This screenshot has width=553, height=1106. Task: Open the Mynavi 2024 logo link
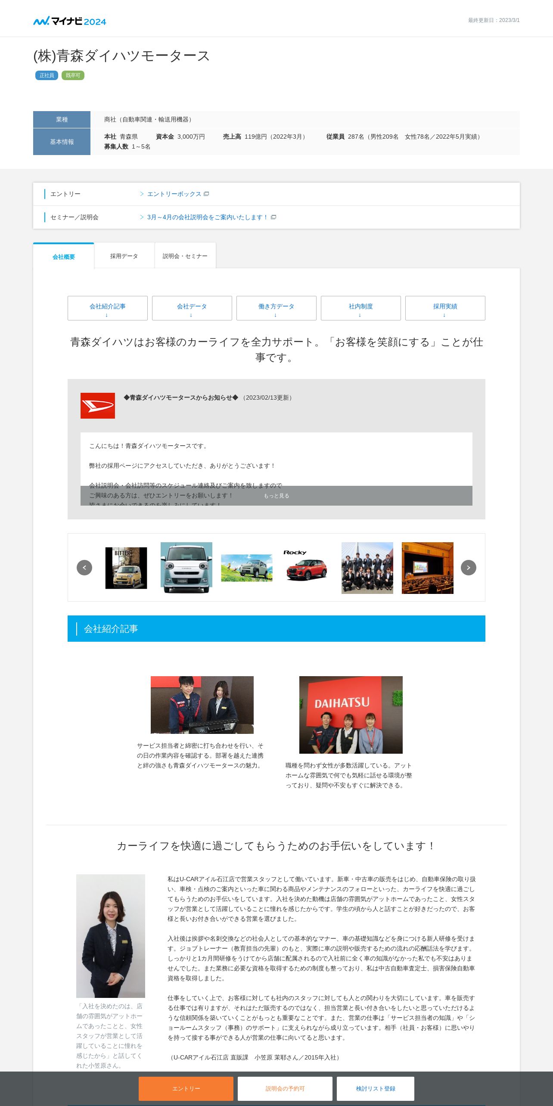[70, 21]
